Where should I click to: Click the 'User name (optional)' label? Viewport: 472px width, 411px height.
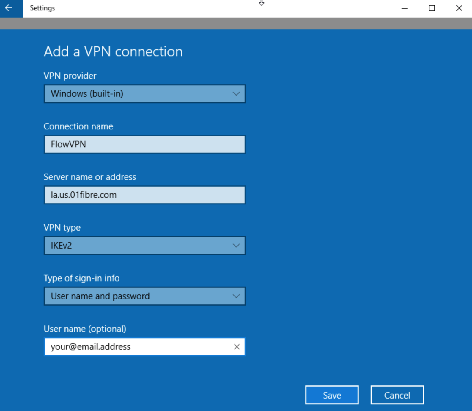tap(85, 329)
